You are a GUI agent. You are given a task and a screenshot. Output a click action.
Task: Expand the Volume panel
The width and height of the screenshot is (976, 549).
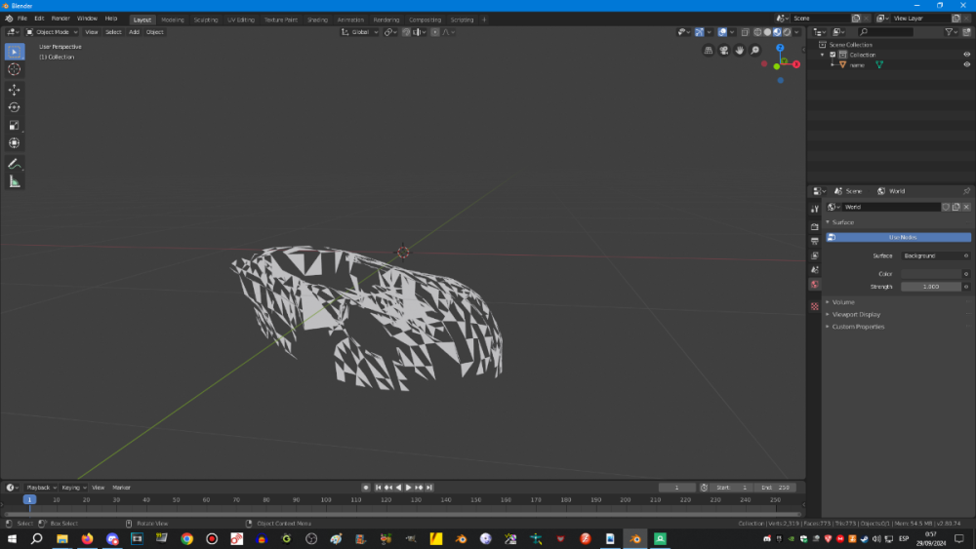843,302
